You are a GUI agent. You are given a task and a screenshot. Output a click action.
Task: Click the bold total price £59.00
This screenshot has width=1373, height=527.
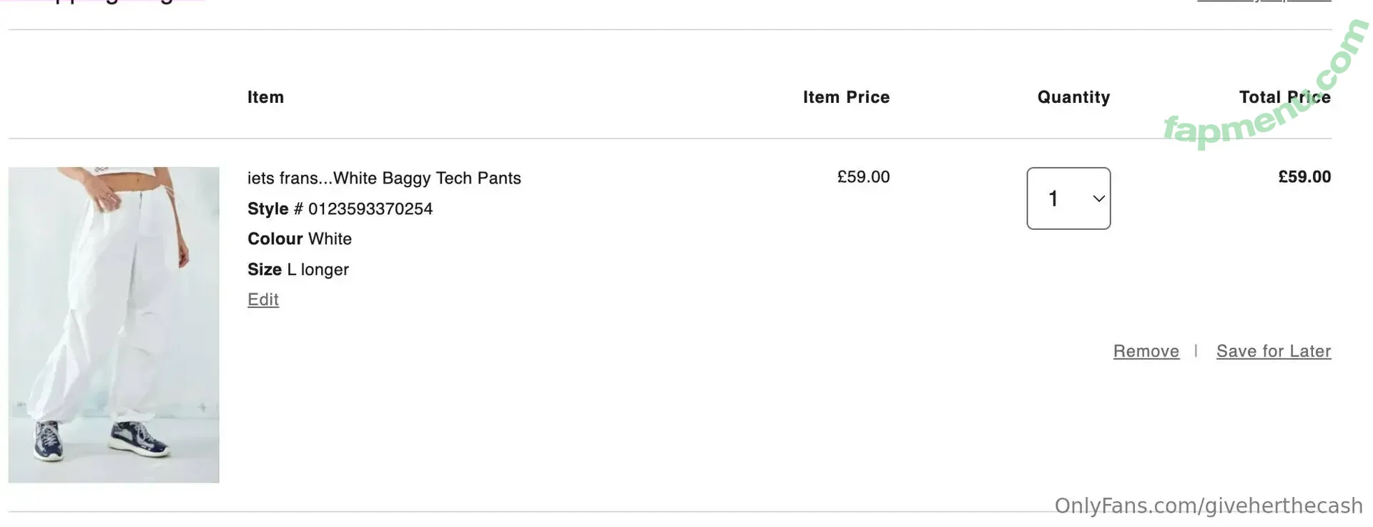click(1304, 176)
